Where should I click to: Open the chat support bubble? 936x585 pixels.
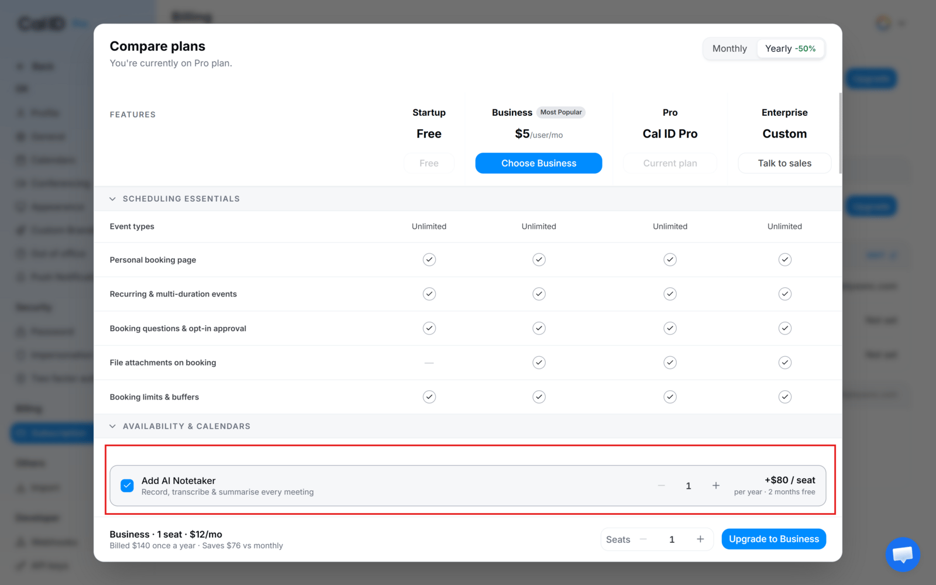pos(903,554)
